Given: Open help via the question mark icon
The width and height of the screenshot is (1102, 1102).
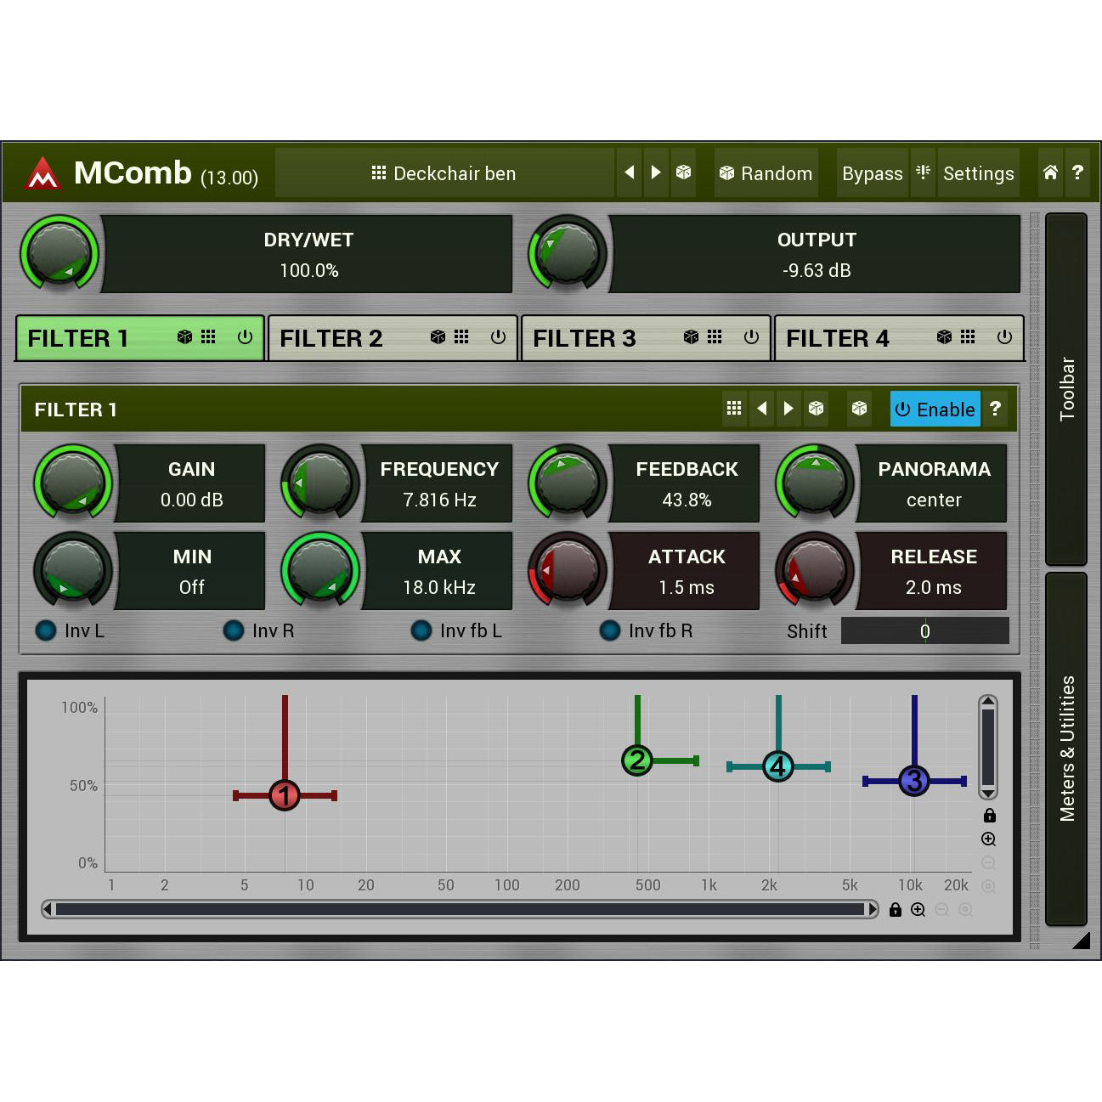Looking at the screenshot, I should [1078, 172].
